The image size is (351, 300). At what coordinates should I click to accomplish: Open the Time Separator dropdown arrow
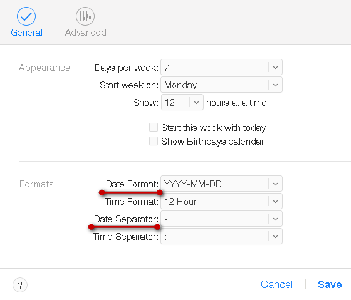click(x=275, y=237)
